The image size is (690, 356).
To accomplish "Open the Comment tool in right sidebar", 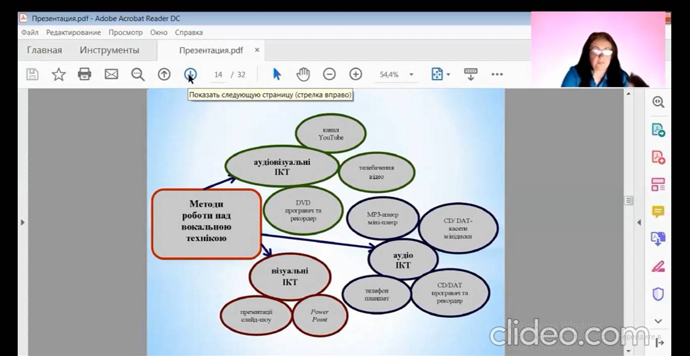I will pos(658,212).
